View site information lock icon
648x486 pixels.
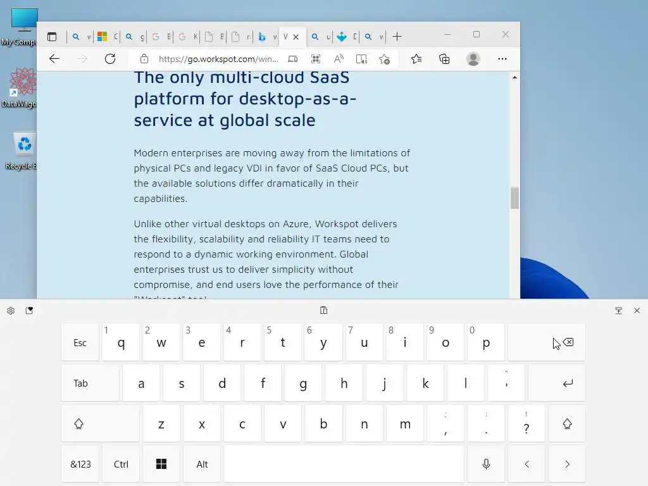point(144,59)
